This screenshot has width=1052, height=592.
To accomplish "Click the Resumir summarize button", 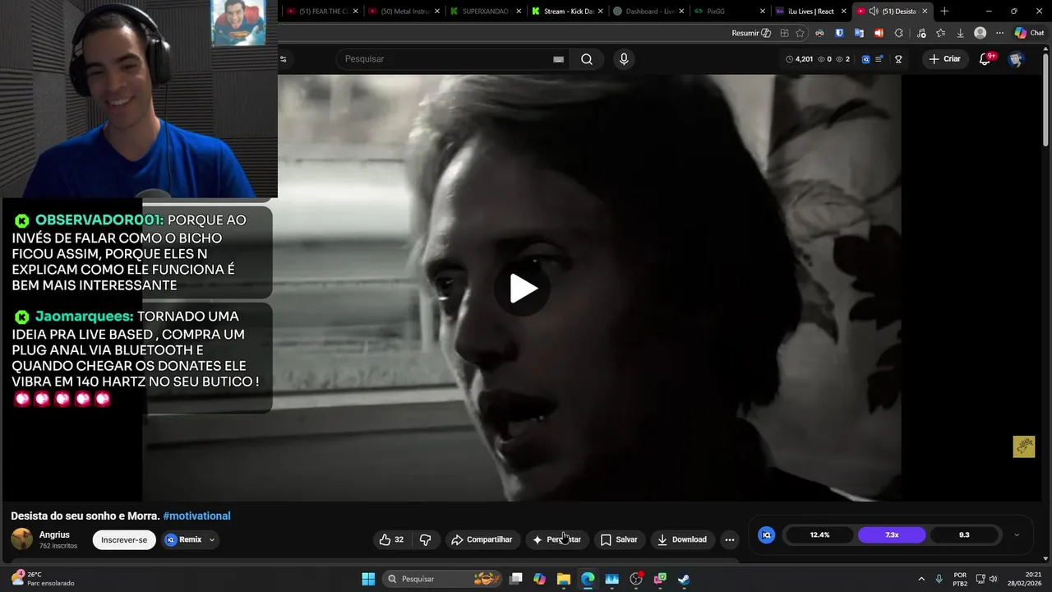I will pyautogui.click(x=751, y=33).
